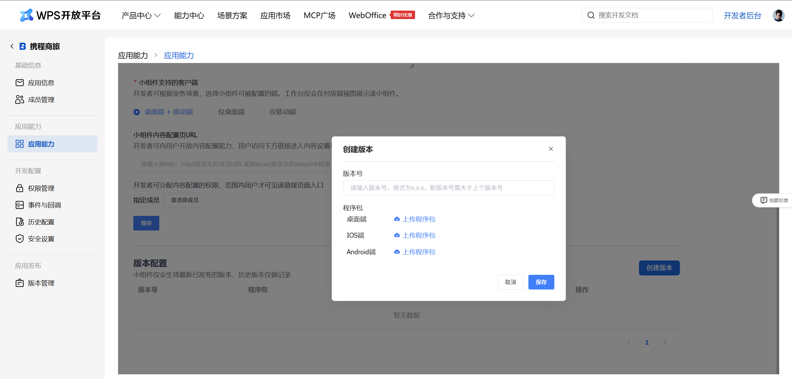Open the 应用市场 menu item

[x=275, y=15]
